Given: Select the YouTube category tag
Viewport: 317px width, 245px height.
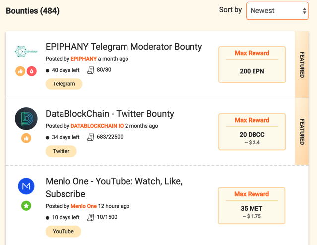Looking at the screenshot, I should [x=63, y=231].
